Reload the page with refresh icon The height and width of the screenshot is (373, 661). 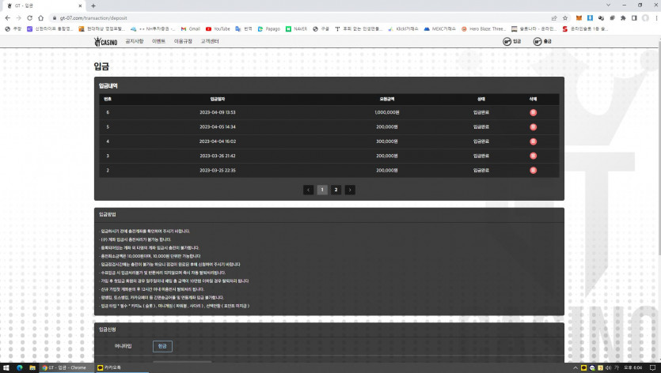[29, 18]
